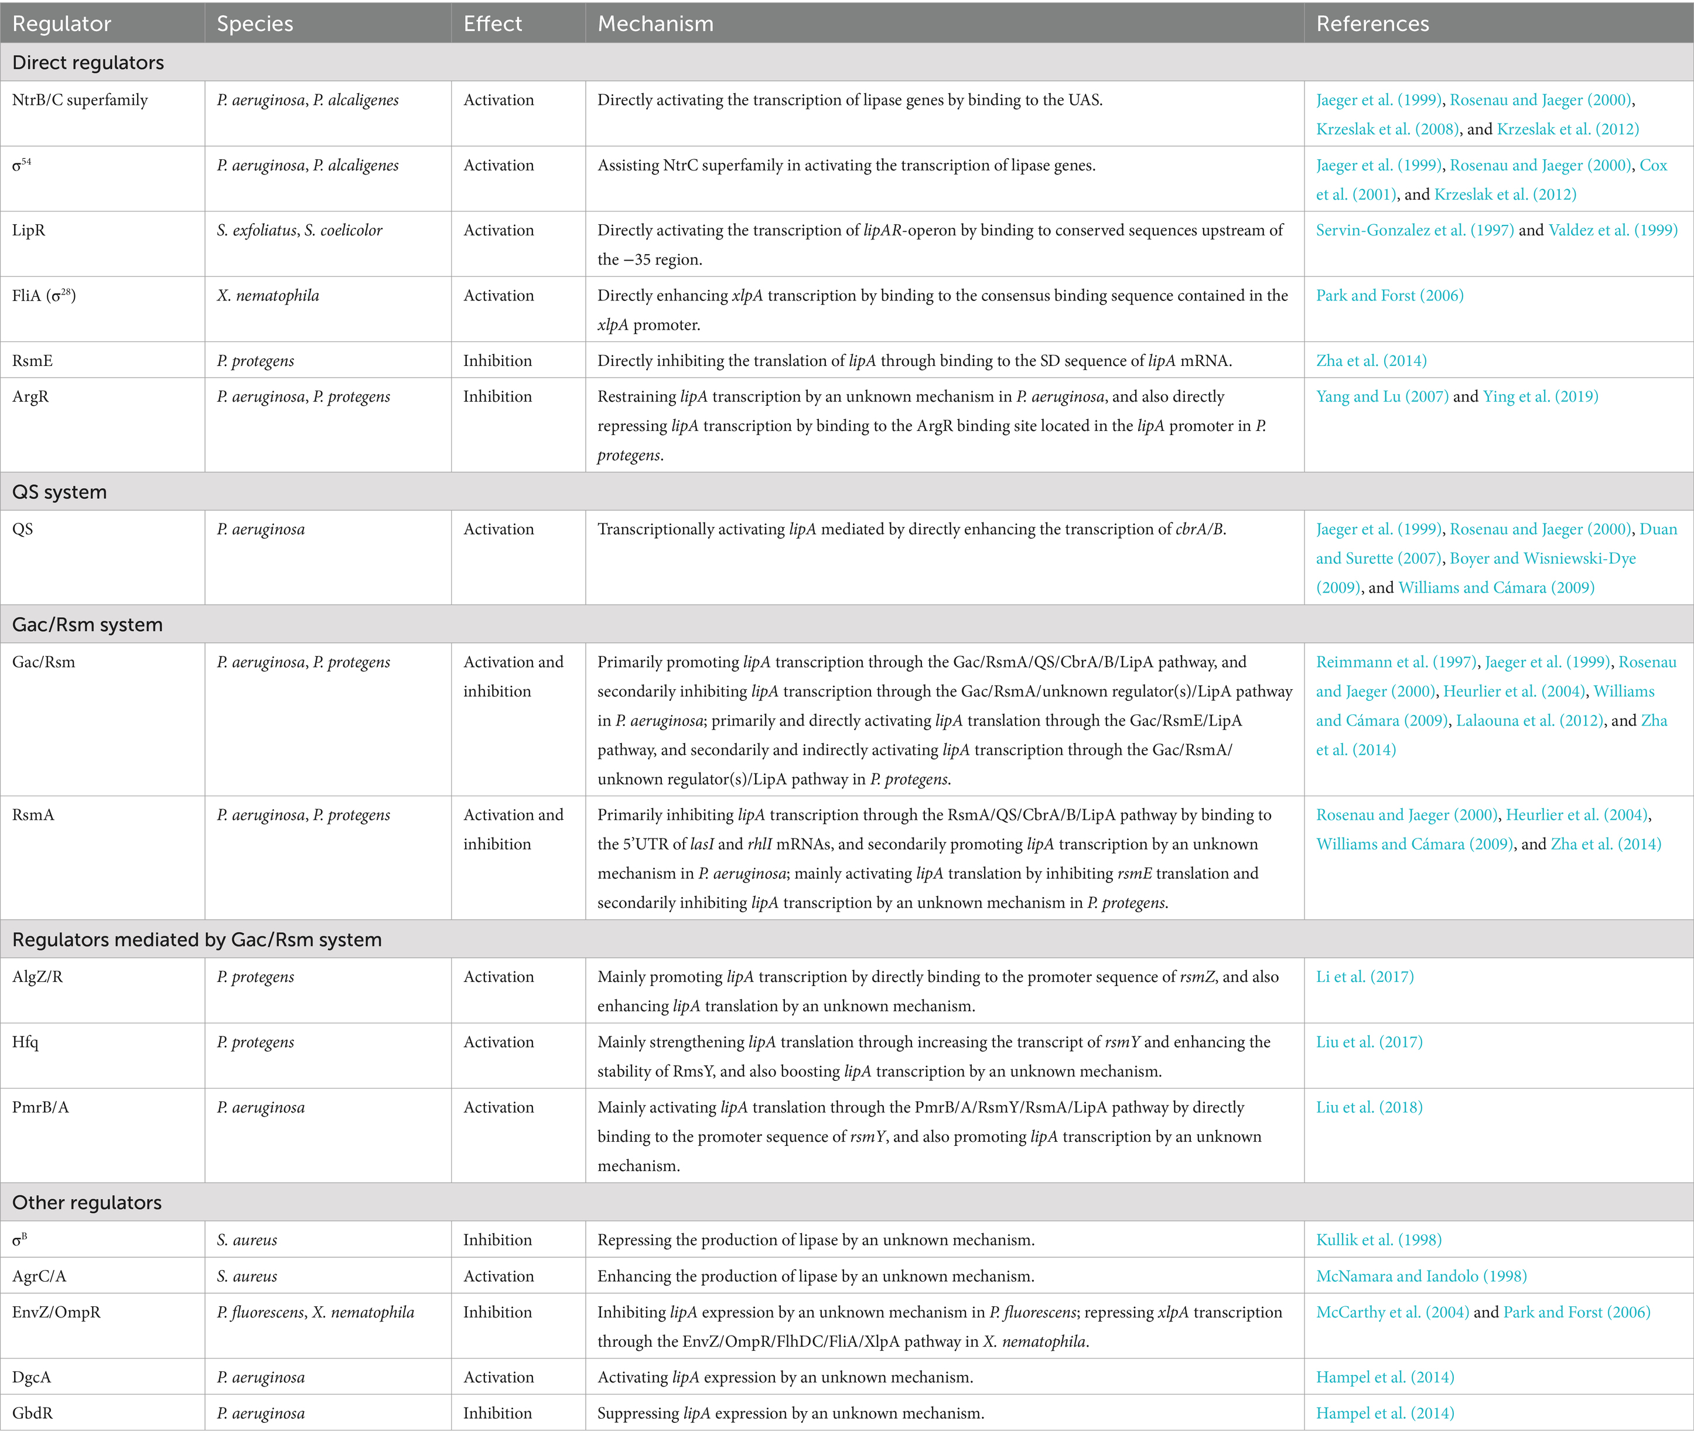Viewport: 1694px width, 1441px height.
Task: Open the Li et al. (2017) citation
Action: 1365,977
